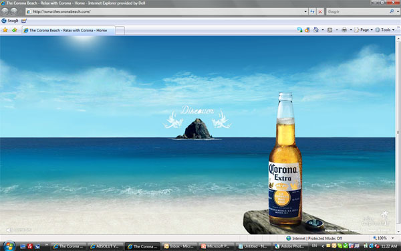This screenshot has width=401, height=251.
Task: Click the Google search box
Action: click(358, 11)
